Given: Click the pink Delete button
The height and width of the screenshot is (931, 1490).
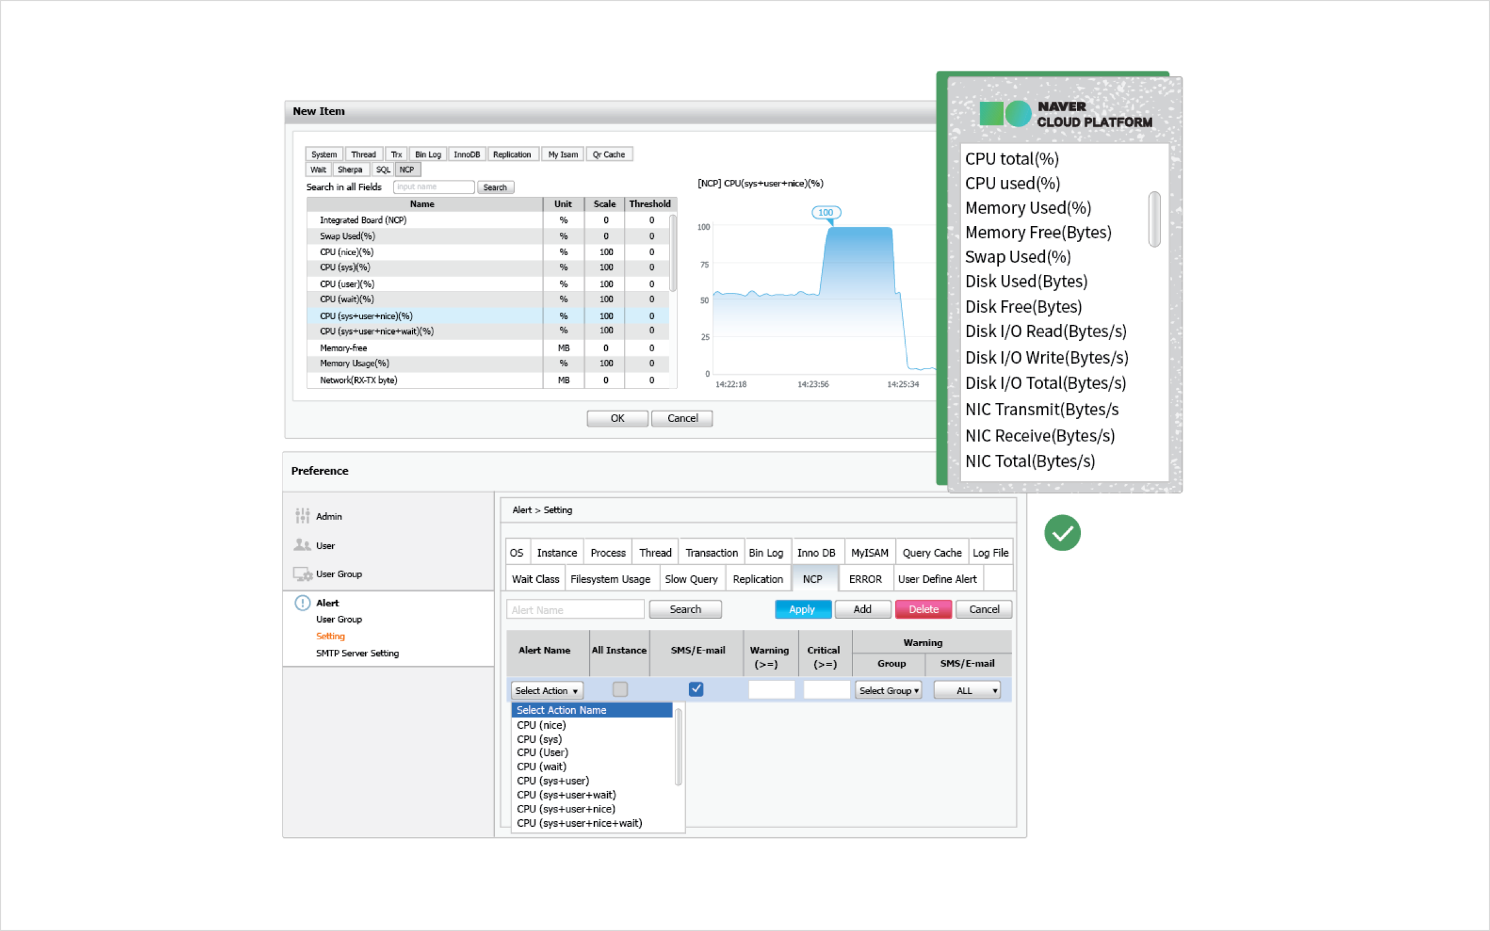Looking at the screenshot, I should 923,609.
